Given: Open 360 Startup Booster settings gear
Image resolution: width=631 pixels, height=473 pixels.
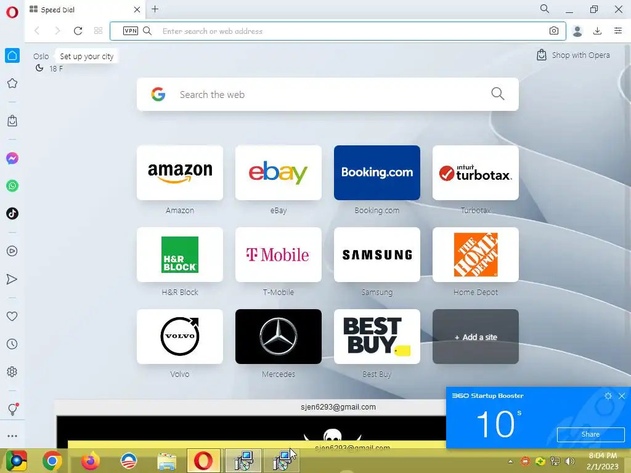Looking at the screenshot, I should pyautogui.click(x=608, y=396).
